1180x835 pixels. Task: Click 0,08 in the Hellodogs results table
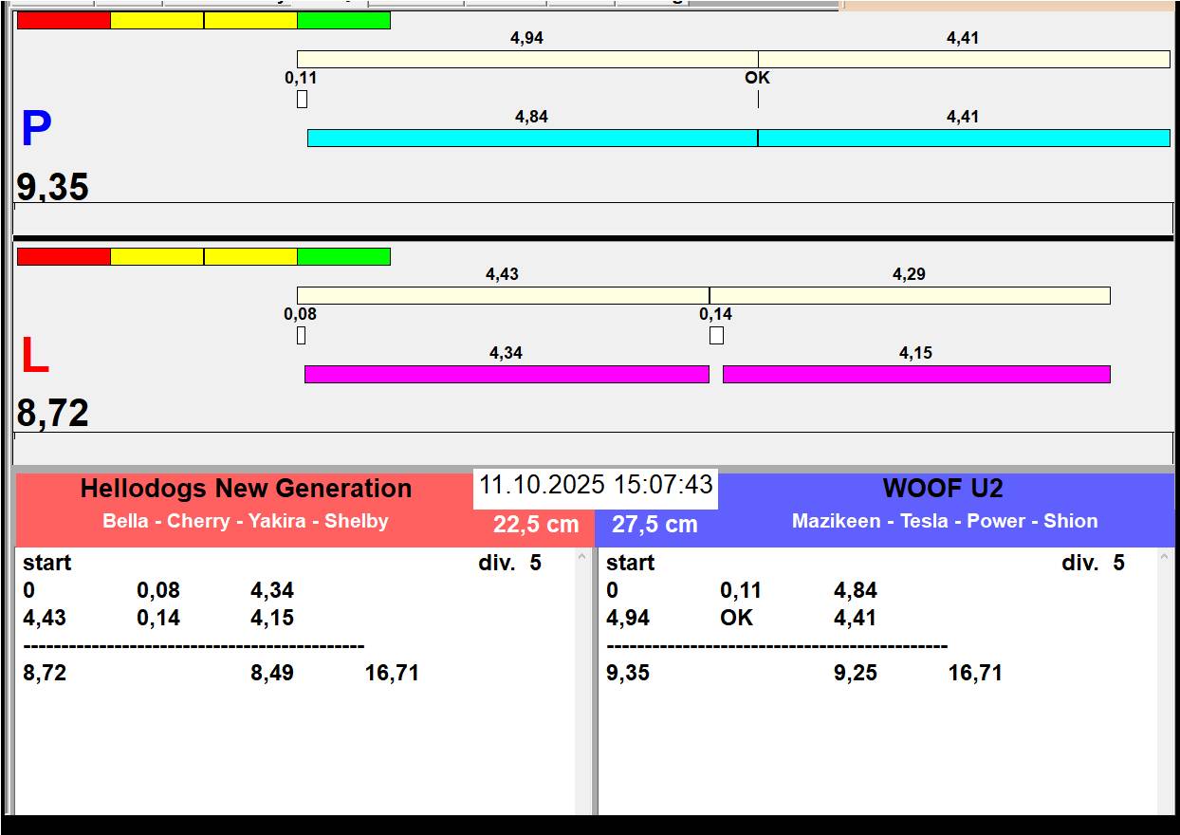click(x=158, y=590)
